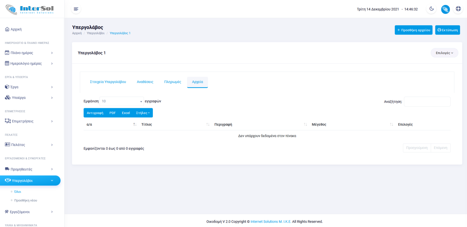Switch to the Πληρωμές tab
This screenshot has width=467, height=227.
pos(172,82)
